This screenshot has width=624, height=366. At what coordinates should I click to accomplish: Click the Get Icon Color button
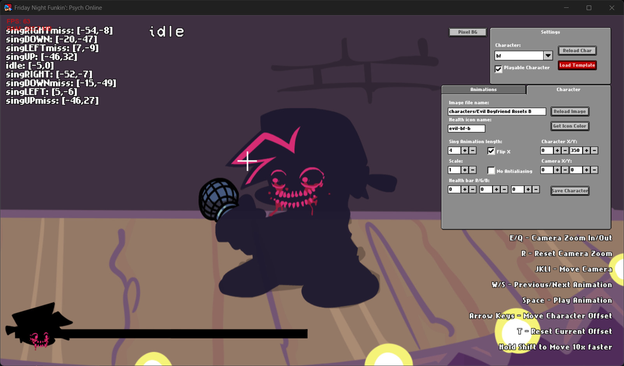569,126
